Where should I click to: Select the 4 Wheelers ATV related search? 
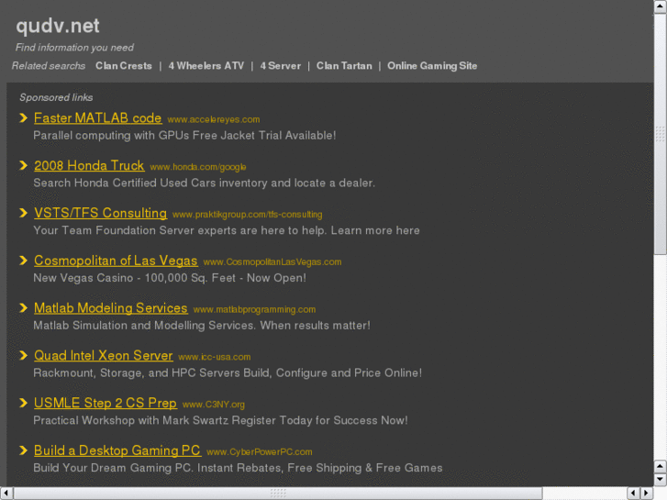pyautogui.click(x=206, y=66)
